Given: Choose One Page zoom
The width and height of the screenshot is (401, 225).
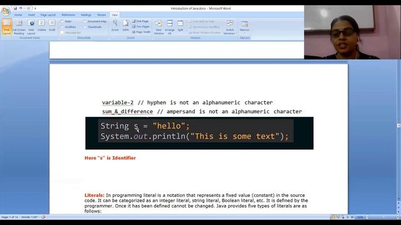Looking at the screenshot, I should tap(140, 21).
